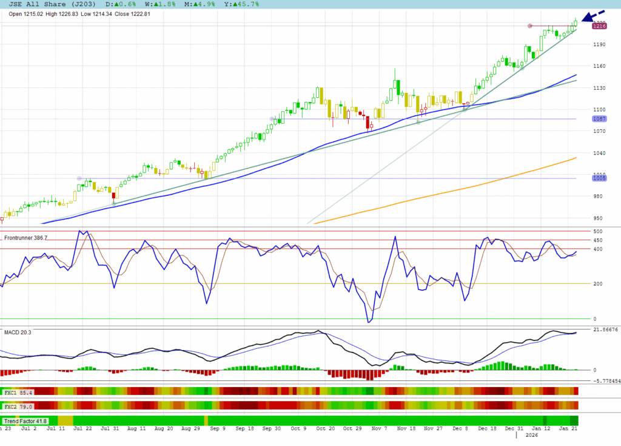The width and height of the screenshot is (621, 446).
Task: Select the circle anchor on the 1005 line
Action: coord(79,178)
